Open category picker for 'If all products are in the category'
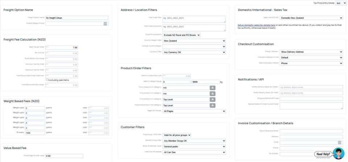Image resolution: width=348 pixels, height=162 pixels. click(213, 106)
